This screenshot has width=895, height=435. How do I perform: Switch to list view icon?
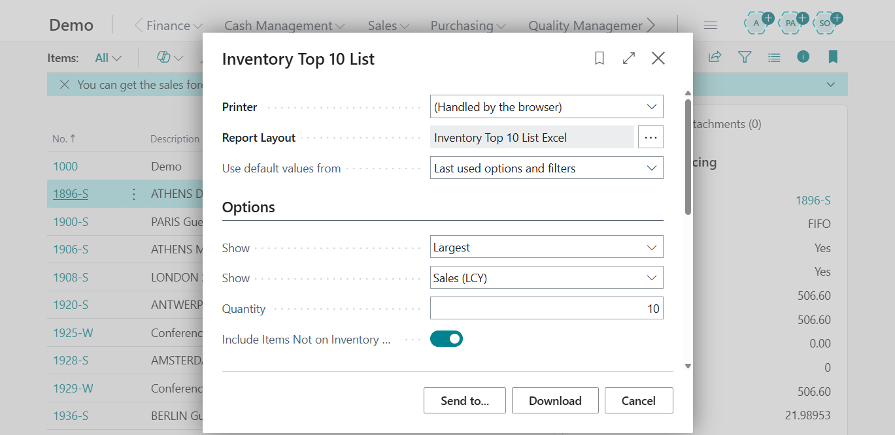click(x=774, y=57)
